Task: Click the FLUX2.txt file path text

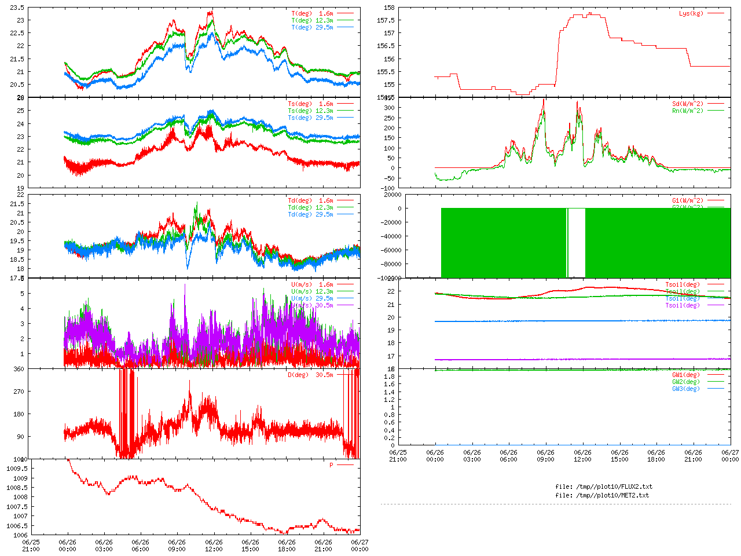Action: pyautogui.click(x=604, y=487)
